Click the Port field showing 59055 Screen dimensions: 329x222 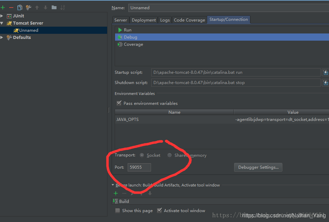point(139,167)
